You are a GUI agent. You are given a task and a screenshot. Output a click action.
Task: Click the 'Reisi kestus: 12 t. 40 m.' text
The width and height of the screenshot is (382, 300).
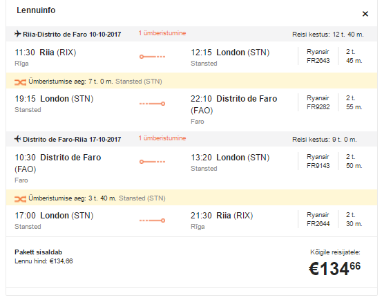tap(328, 35)
